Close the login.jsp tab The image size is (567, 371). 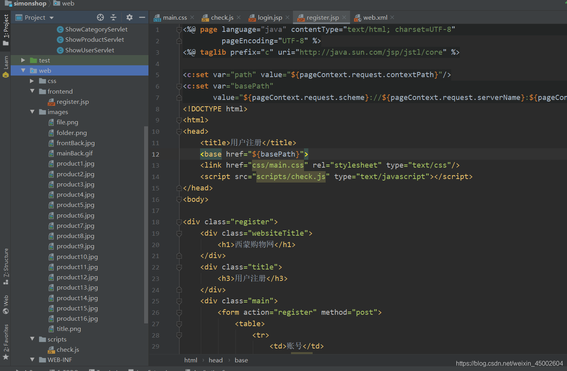tap(287, 17)
